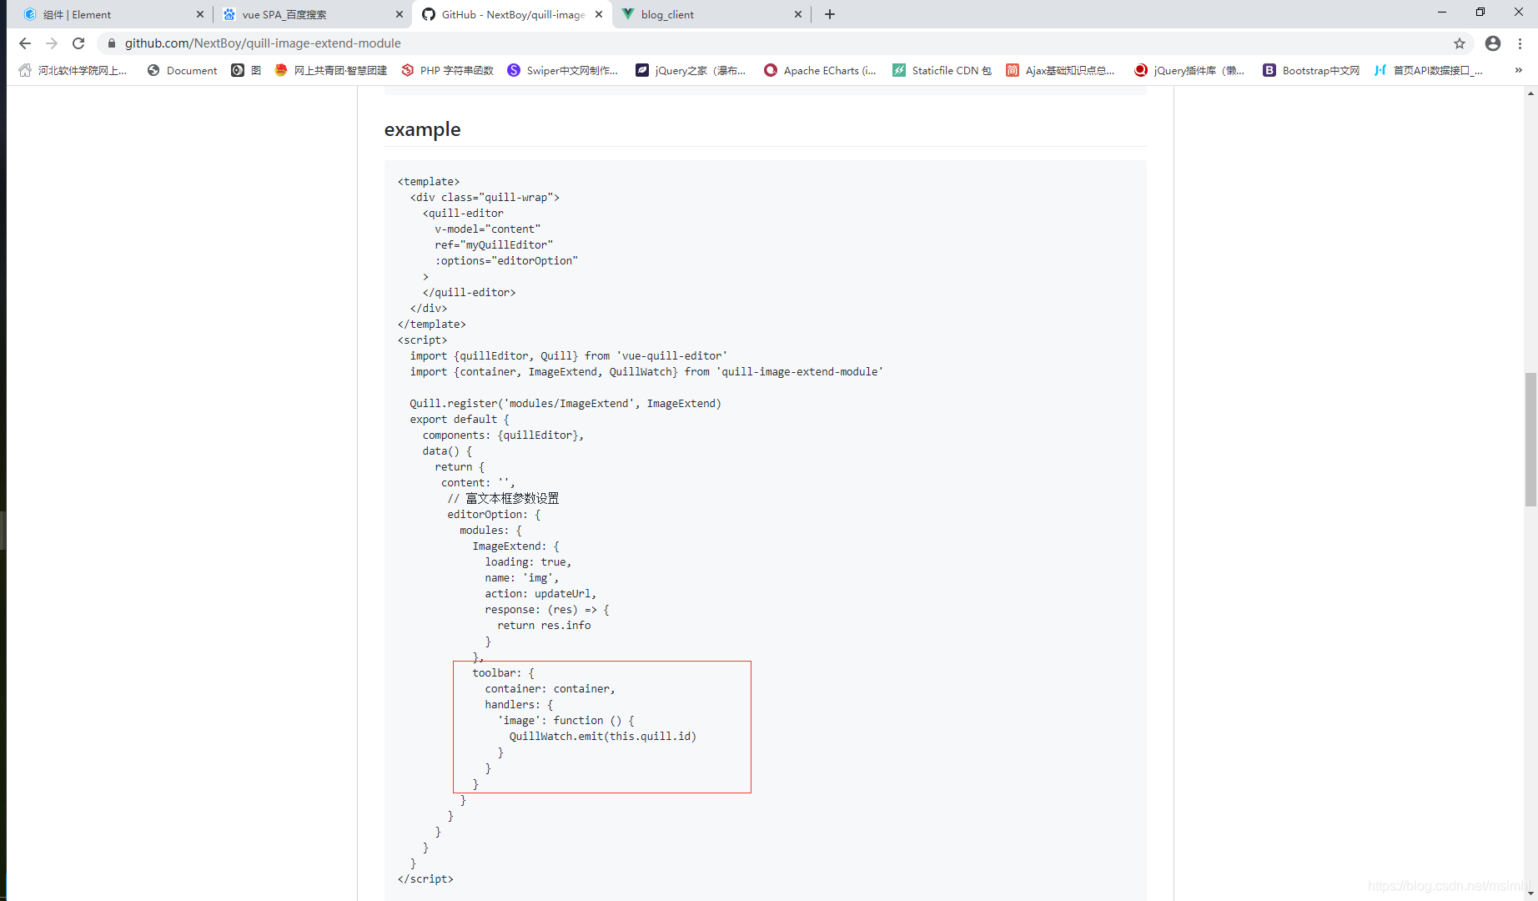The width and height of the screenshot is (1538, 901).
Task: Click the 'Quill.register' code line
Action: (565, 404)
